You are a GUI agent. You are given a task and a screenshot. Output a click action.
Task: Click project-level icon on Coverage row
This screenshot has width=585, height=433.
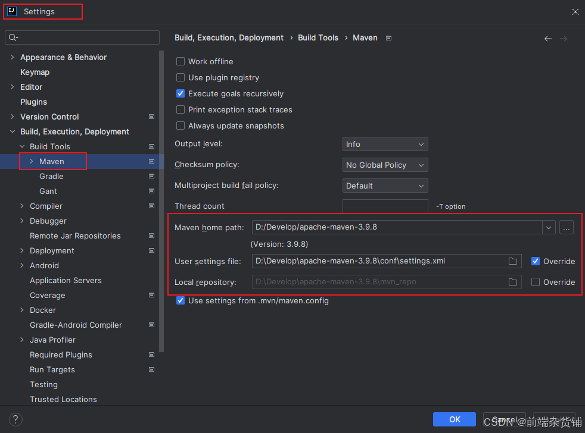click(x=151, y=295)
